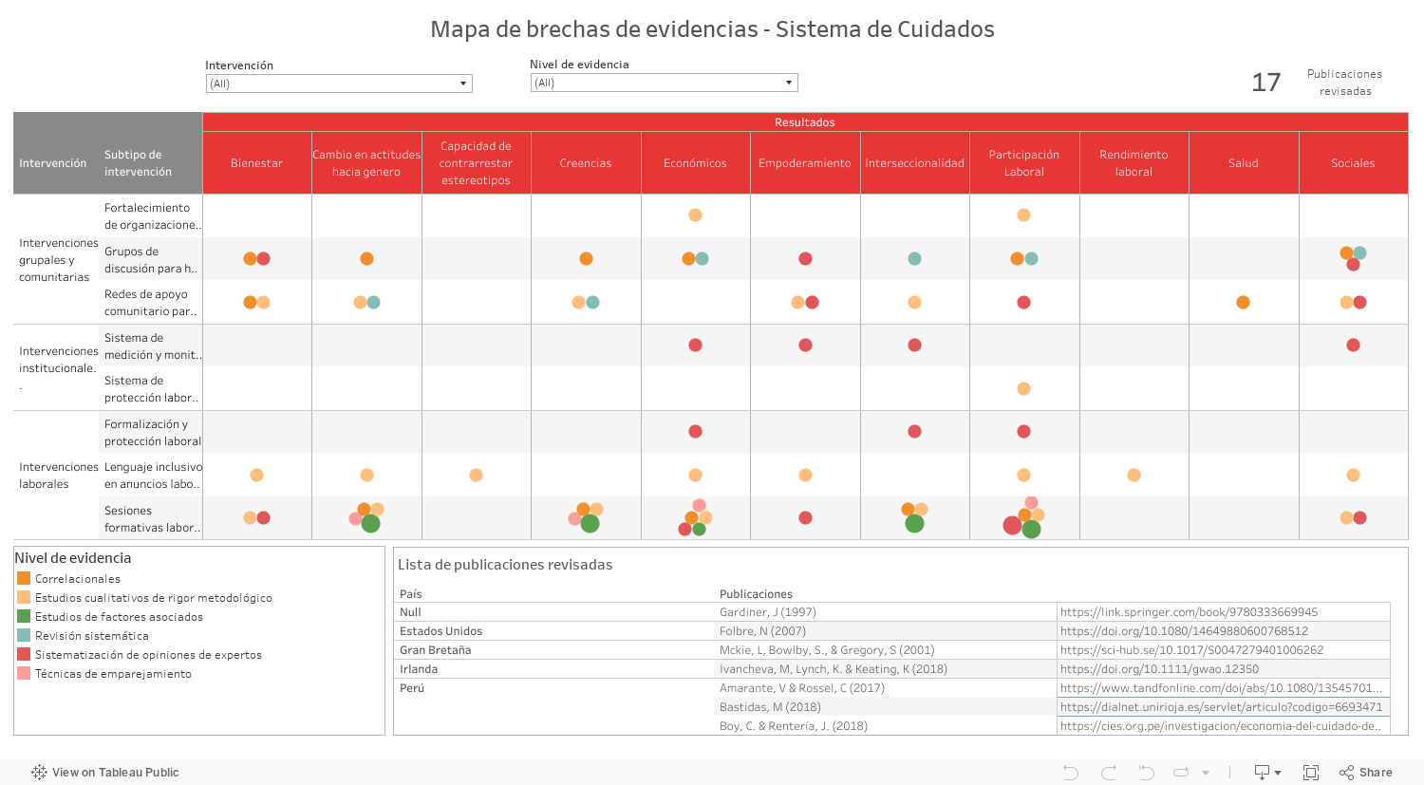Image resolution: width=1424 pixels, height=785 pixels.
Task: Open the link.springer.com publication URL
Action: pyautogui.click(x=1189, y=612)
